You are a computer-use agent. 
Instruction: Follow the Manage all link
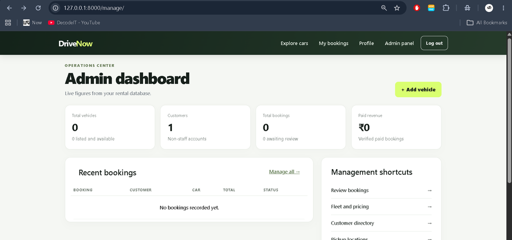click(284, 172)
